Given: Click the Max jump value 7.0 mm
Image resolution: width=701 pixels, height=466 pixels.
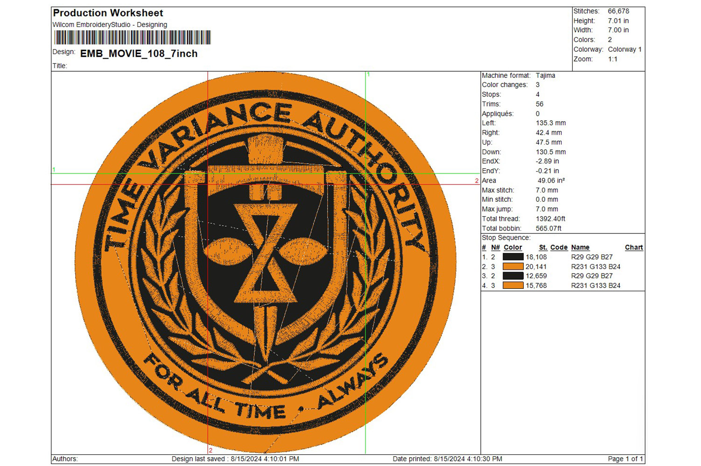Looking at the screenshot, I should coord(547,210).
